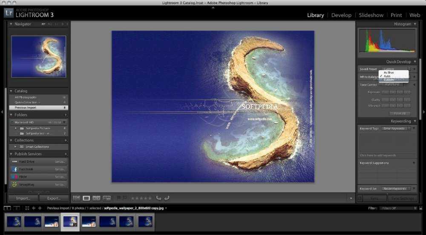This screenshot has height=235, width=426.
Task: Click Reset All in Quick Develop
Action: [x=400, y=113]
